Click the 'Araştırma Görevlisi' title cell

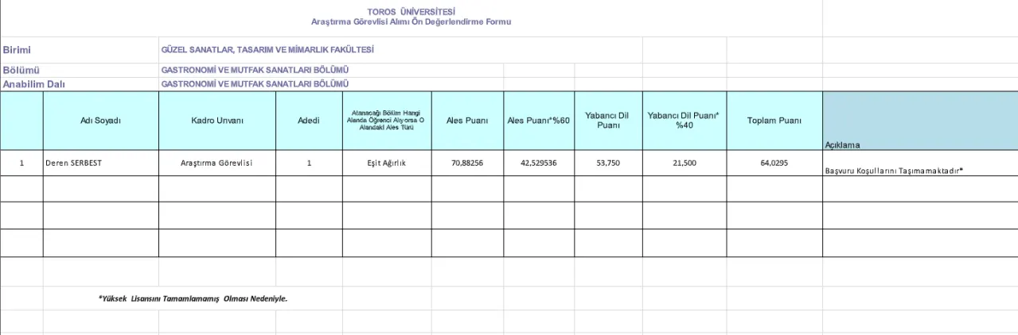click(217, 163)
